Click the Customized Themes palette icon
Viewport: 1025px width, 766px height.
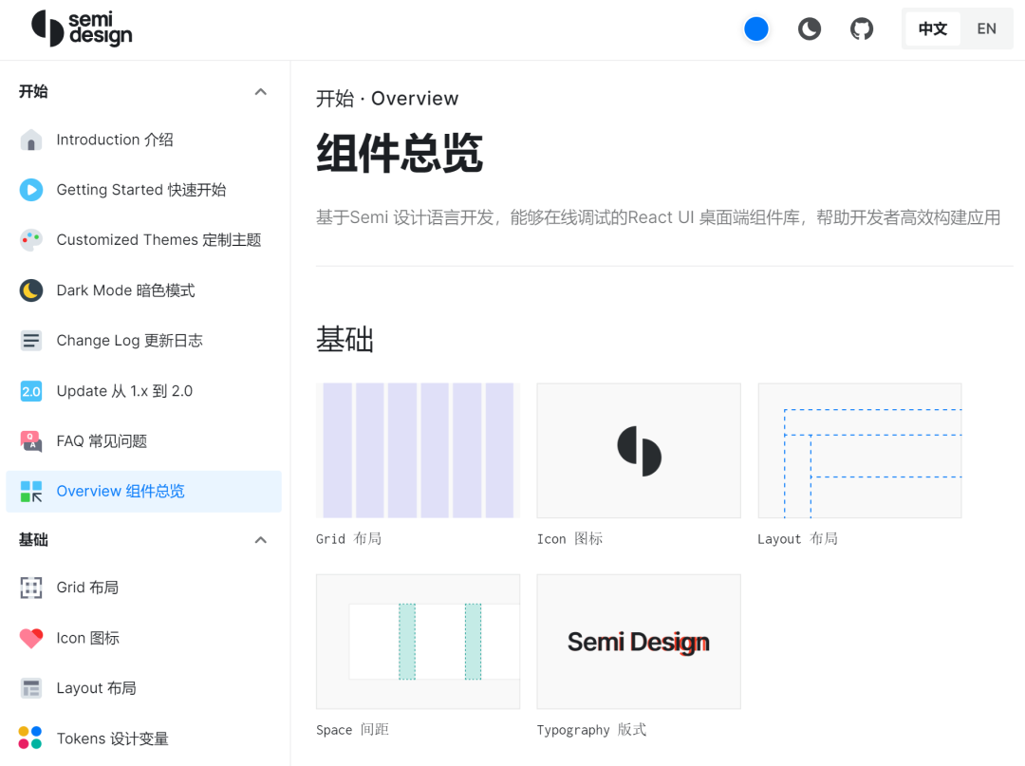[31, 240]
